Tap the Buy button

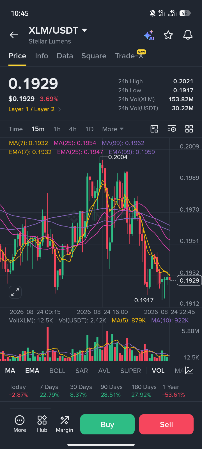point(107,424)
